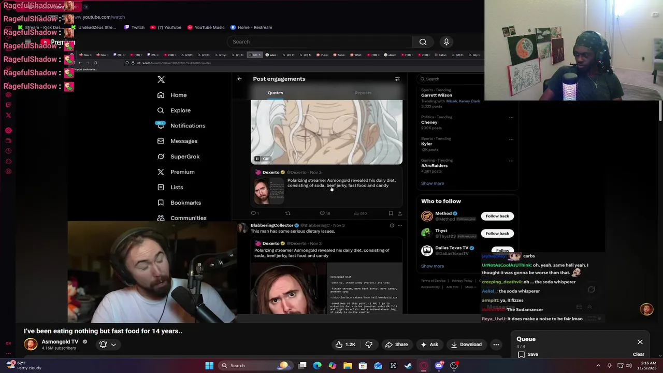
Task: Share the YouTube video
Action: point(396,345)
